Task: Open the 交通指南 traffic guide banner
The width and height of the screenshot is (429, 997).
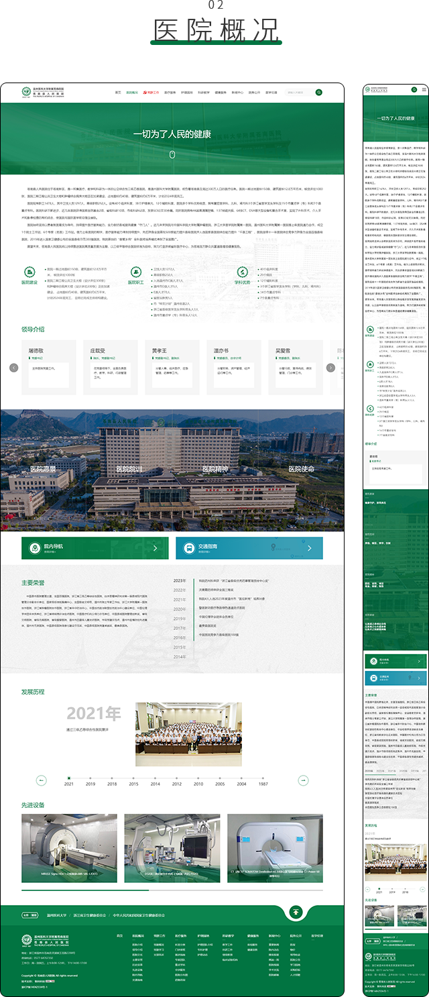Action: [249, 548]
